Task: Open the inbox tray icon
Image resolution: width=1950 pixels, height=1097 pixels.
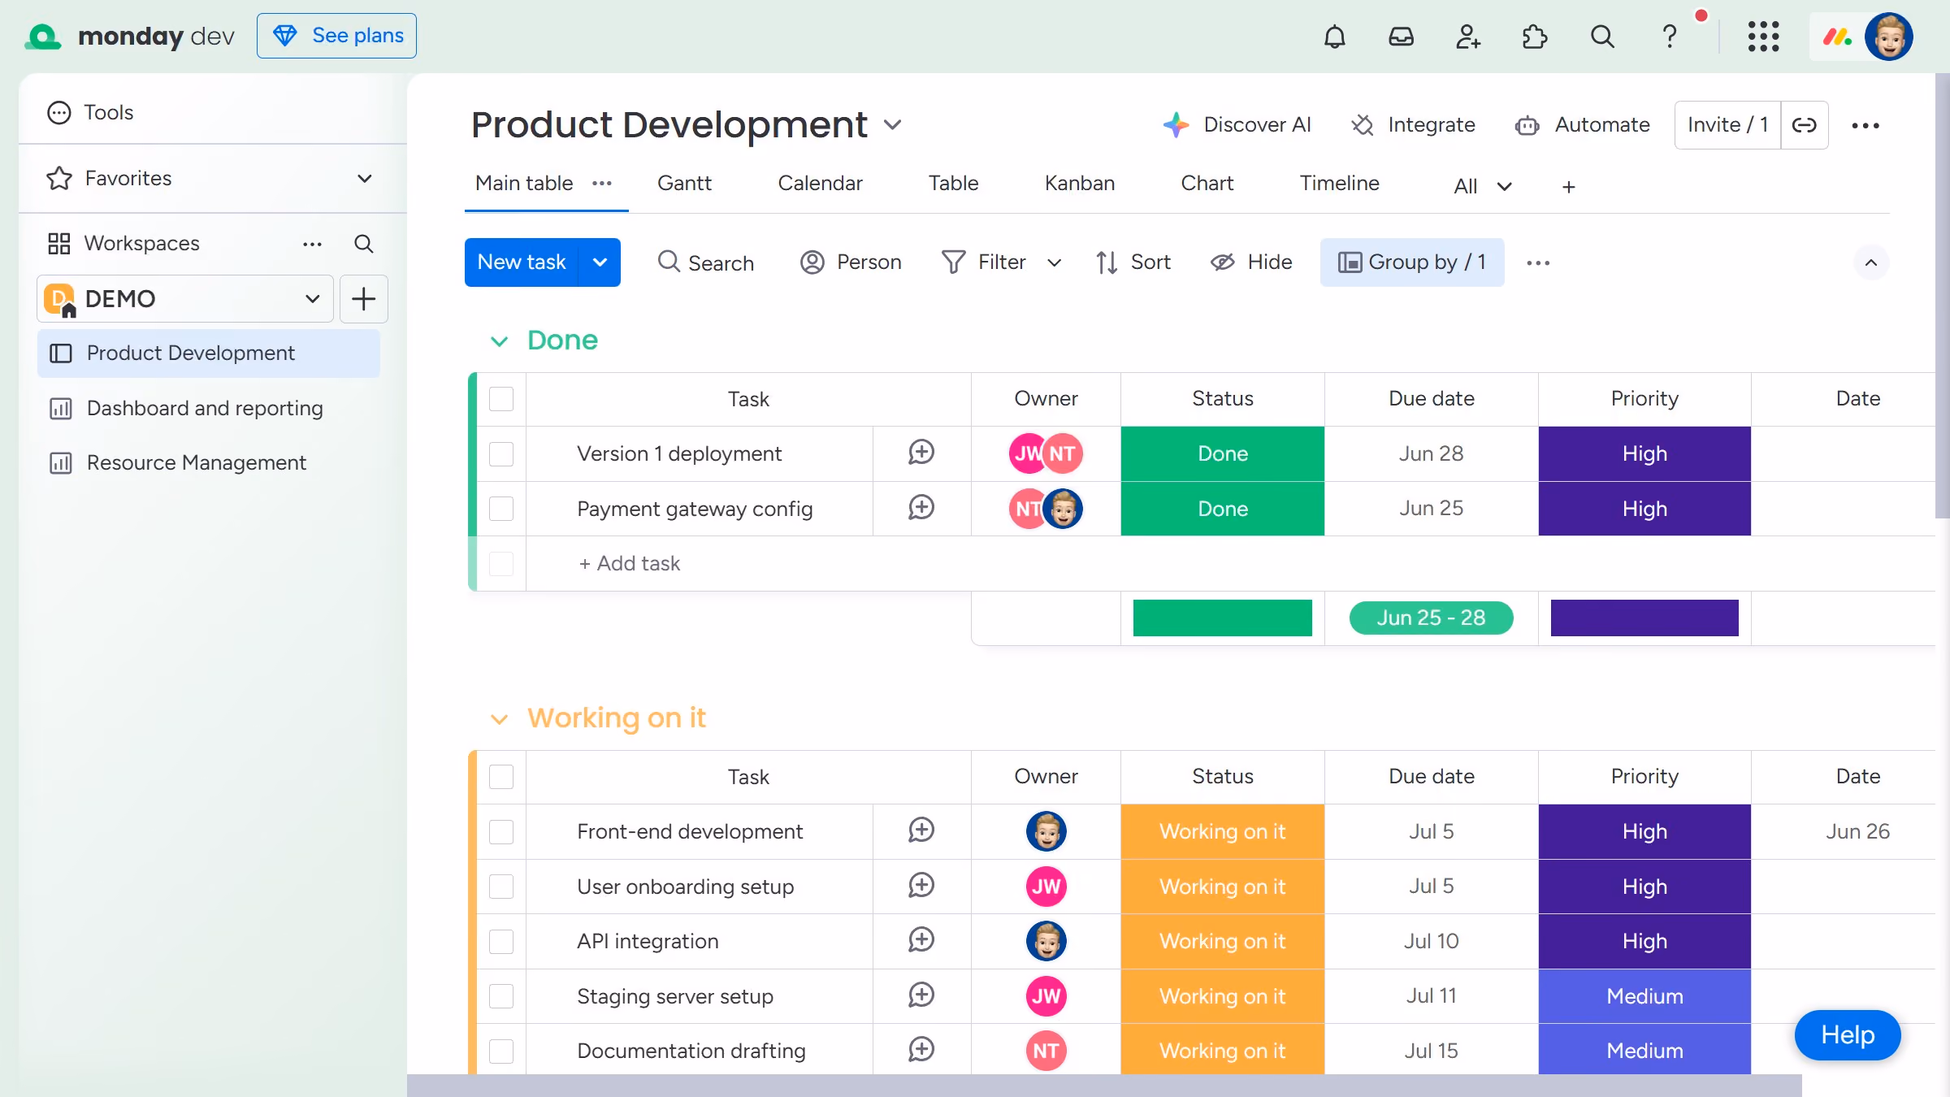Action: pyautogui.click(x=1402, y=37)
